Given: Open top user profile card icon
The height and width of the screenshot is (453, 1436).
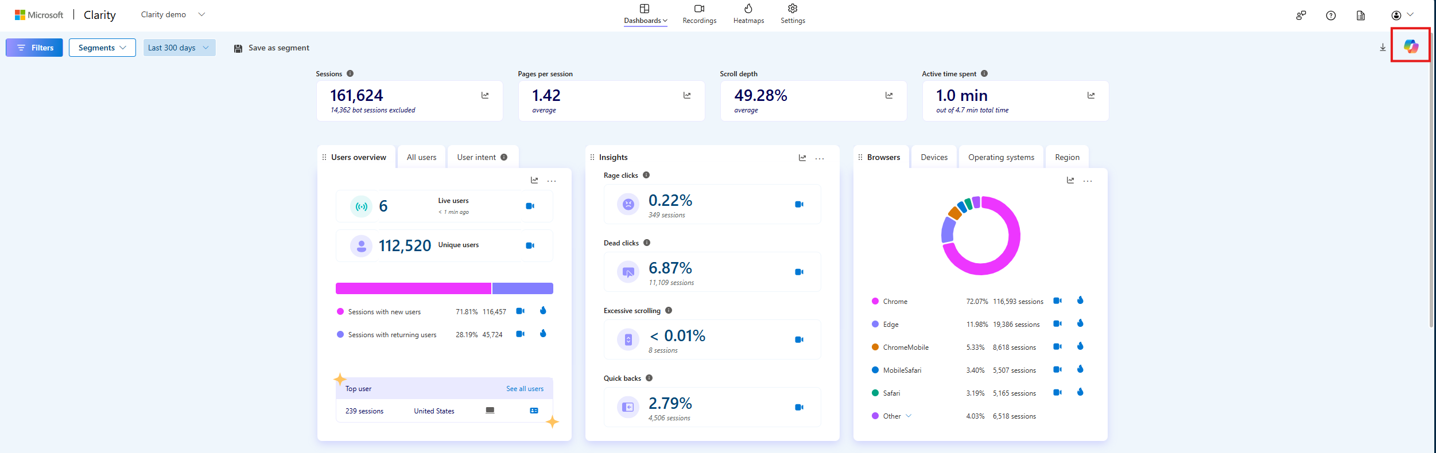Looking at the screenshot, I should [x=534, y=411].
